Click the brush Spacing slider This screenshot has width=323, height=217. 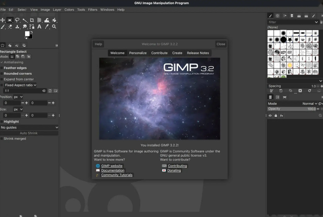(292, 86)
